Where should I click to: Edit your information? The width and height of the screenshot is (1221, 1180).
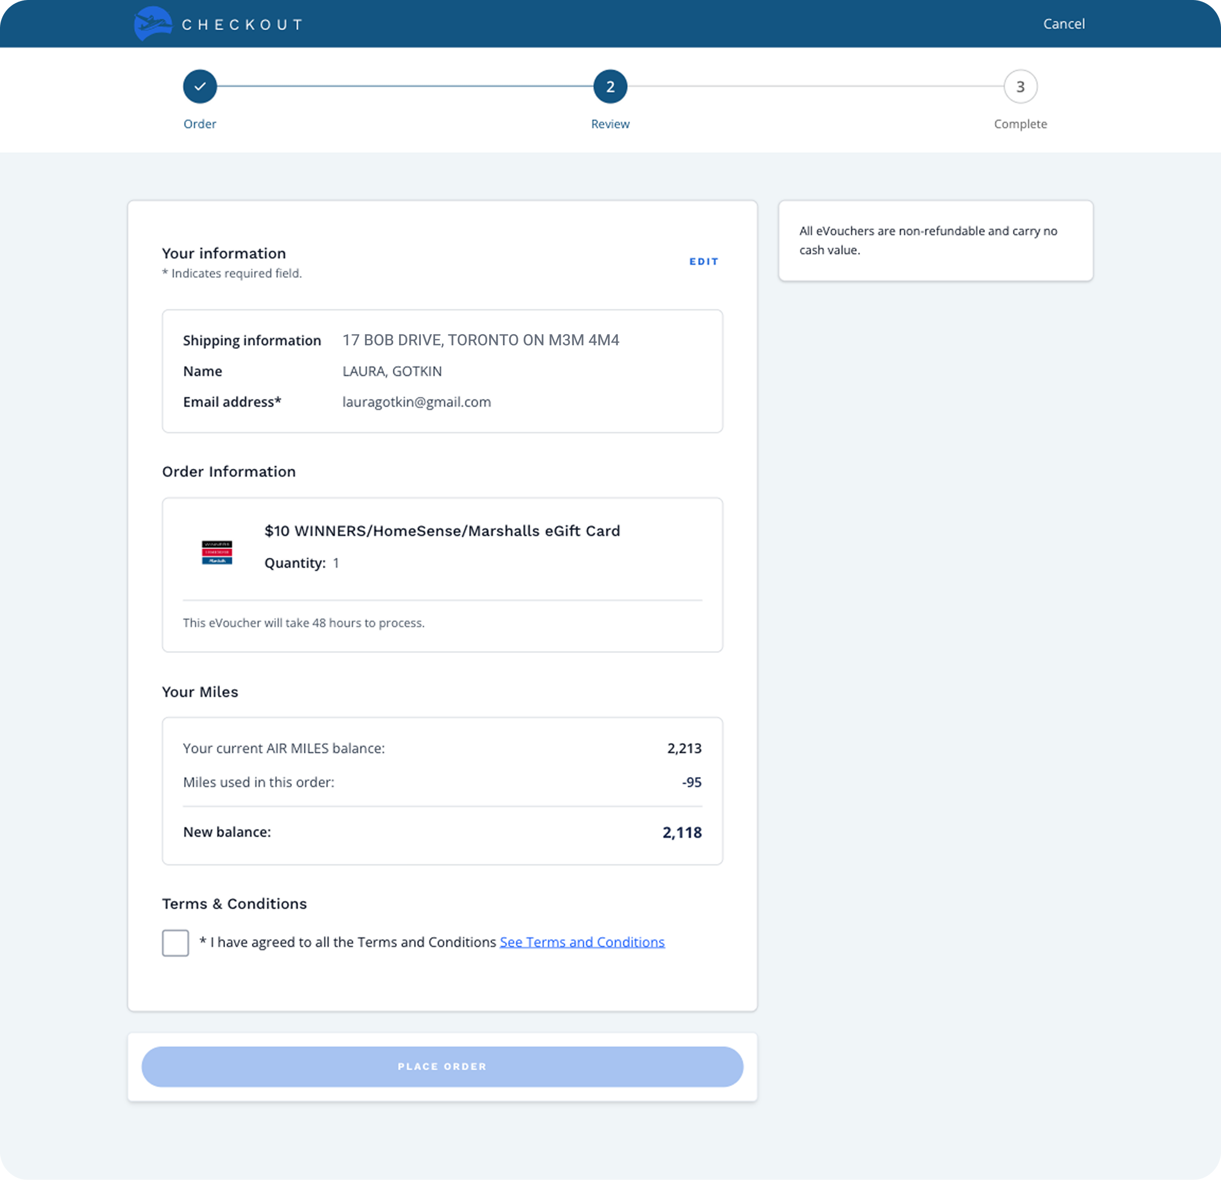point(703,262)
